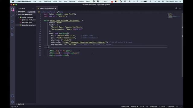
Task: Click the ESLint status item
Action: [x=162, y=106]
